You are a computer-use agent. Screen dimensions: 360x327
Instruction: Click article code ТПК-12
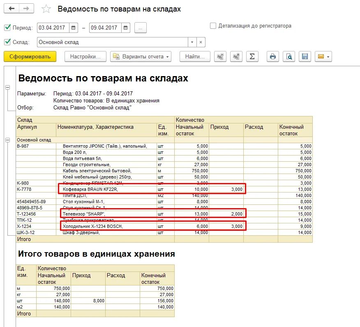tap(24, 220)
